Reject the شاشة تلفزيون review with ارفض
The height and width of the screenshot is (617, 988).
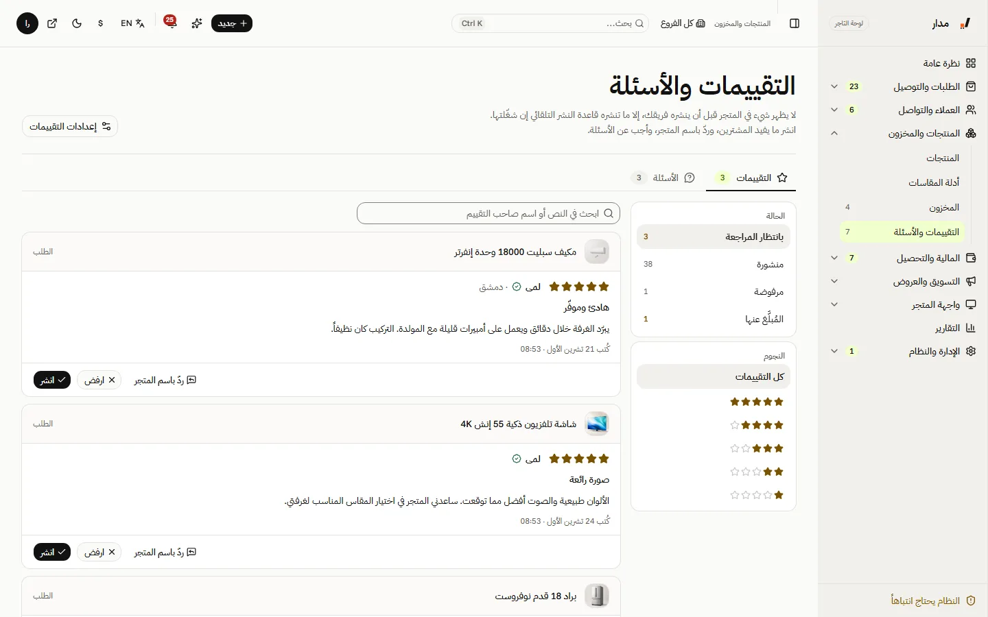(99, 552)
